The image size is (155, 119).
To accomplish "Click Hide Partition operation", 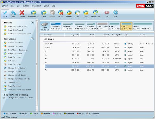I will coord(15,64).
